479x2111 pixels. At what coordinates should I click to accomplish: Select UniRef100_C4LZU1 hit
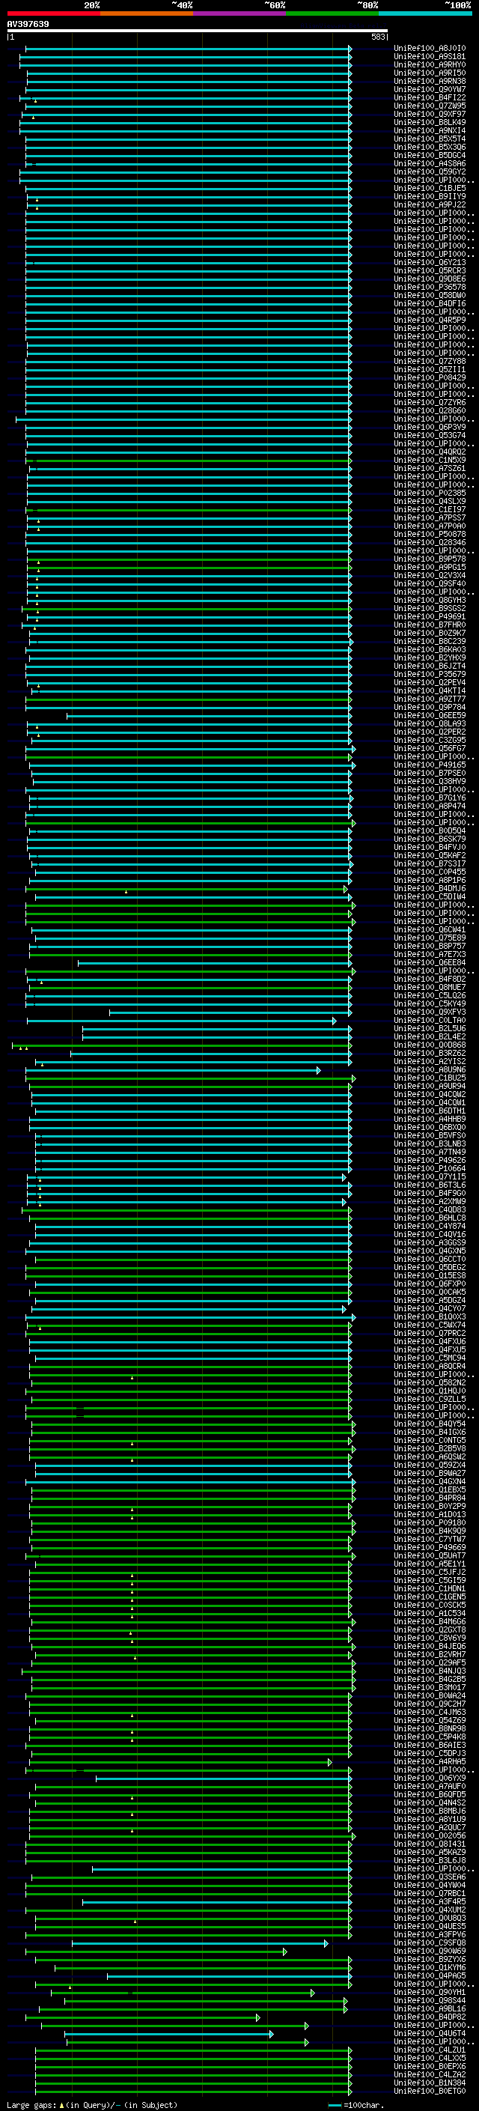(x=430, y=2050)
